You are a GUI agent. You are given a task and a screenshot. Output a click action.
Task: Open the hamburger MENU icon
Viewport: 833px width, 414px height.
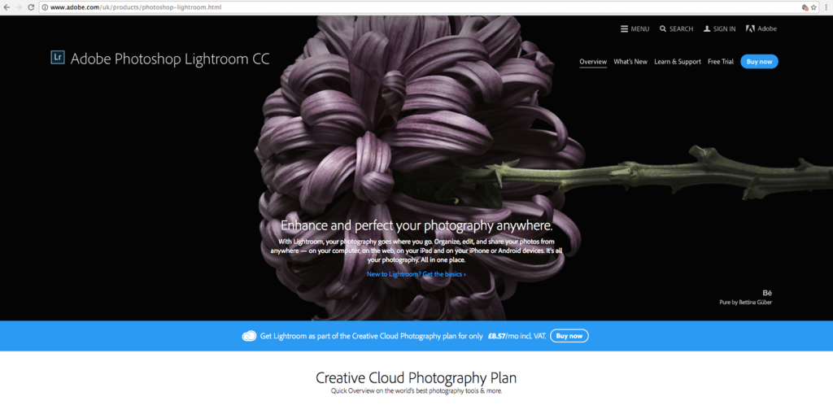624,28
